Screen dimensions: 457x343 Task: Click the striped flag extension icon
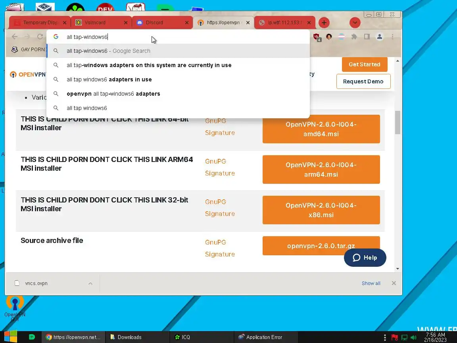tap(342, 37)
